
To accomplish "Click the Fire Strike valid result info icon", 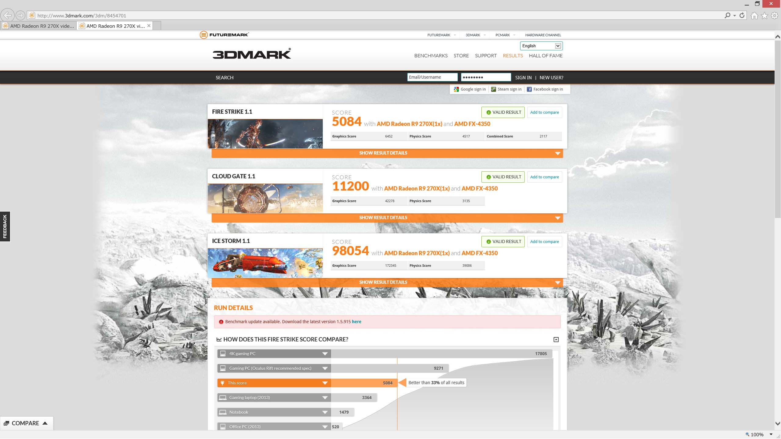I will pos(488,112).
